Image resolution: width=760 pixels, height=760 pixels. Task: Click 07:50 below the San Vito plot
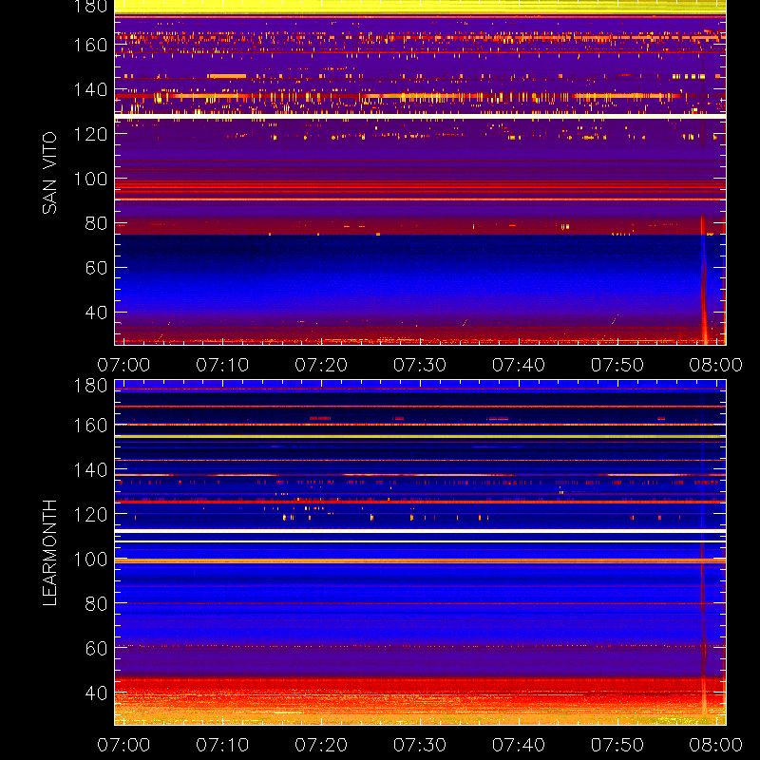click(617, 365)
